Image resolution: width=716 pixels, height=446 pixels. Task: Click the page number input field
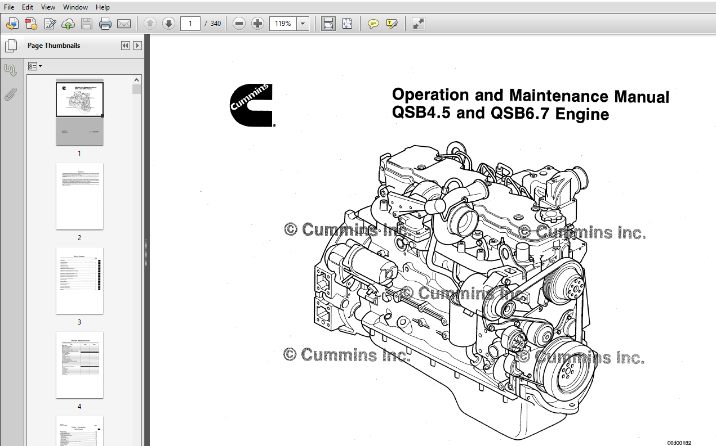(190, 24)
